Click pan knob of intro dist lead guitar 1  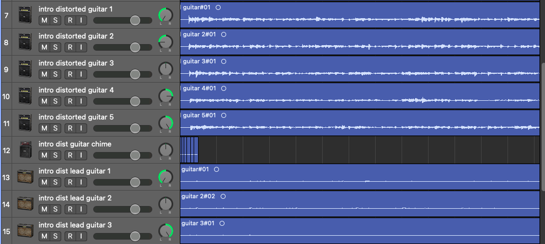coord(166,177)
